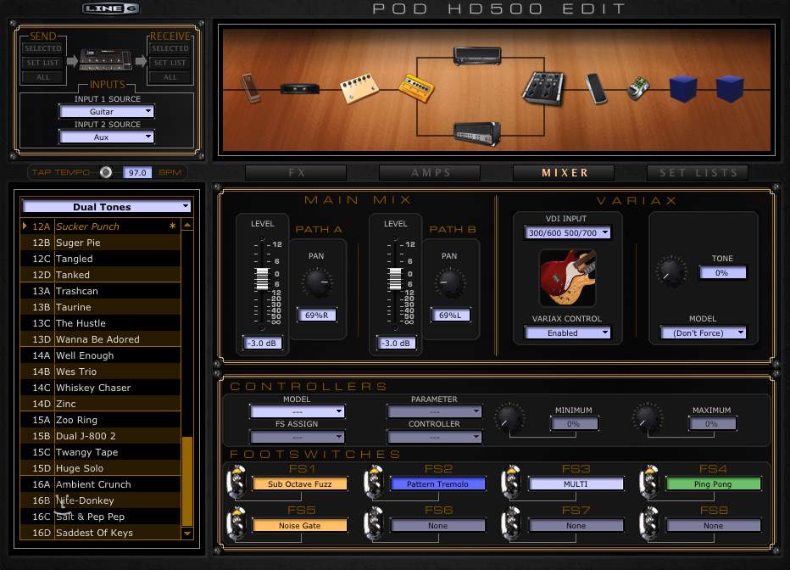The height and width of the screenshot is (570, 790).
Task: Toggle the FS2 Pattern Tremolo footswitch
Action: 375,483
